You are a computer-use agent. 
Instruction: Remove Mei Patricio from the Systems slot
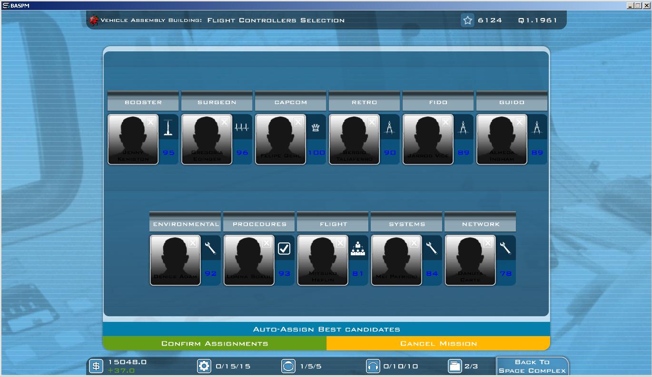pyautogui.click(x=414, y=243)
